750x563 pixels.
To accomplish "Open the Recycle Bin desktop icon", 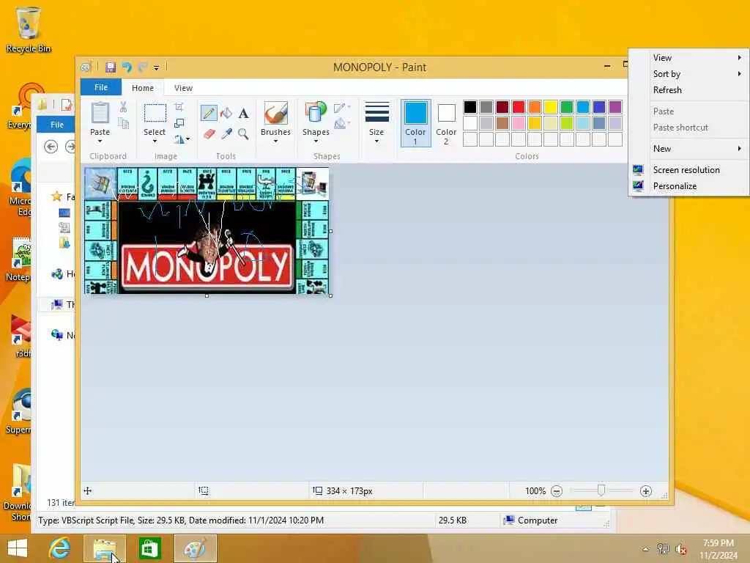I will click(x=29, y=29).
